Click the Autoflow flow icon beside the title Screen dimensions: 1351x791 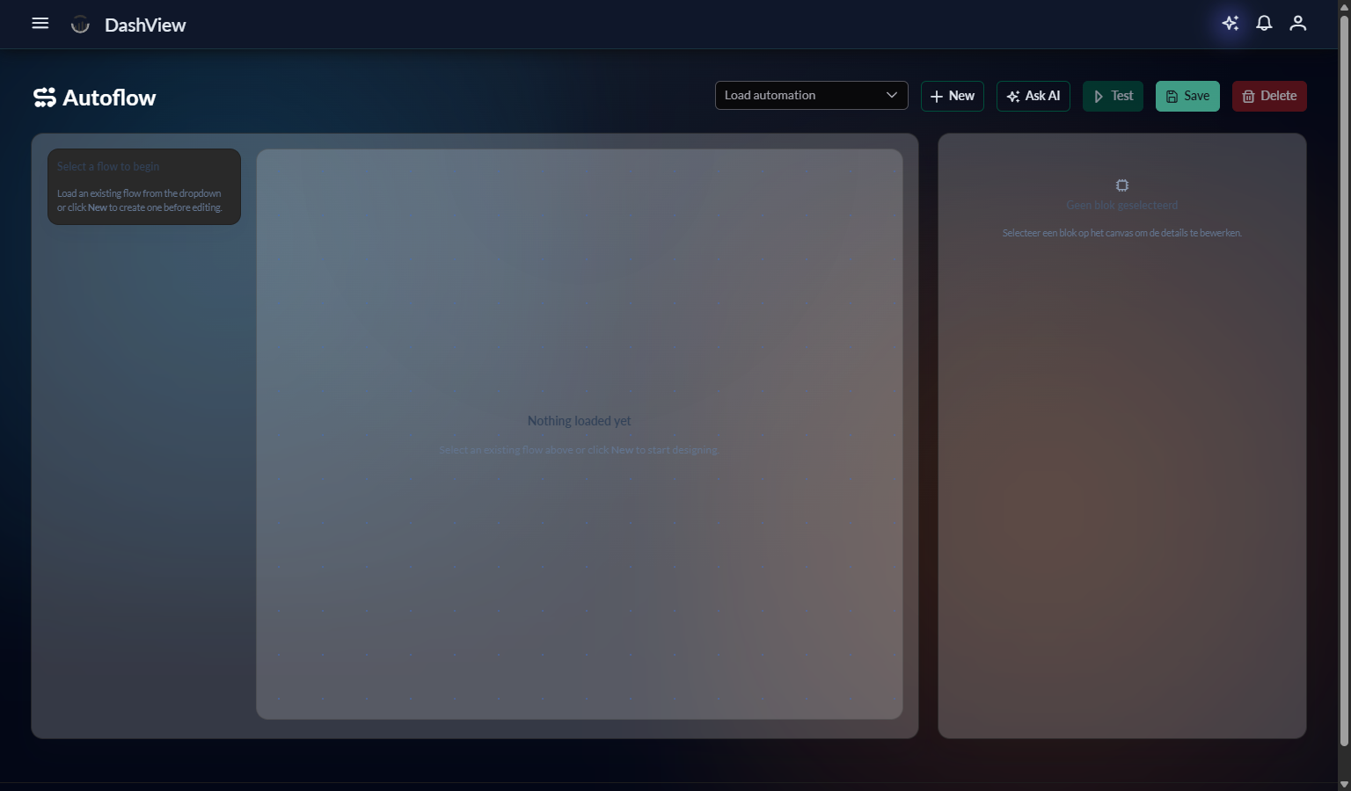43,97
